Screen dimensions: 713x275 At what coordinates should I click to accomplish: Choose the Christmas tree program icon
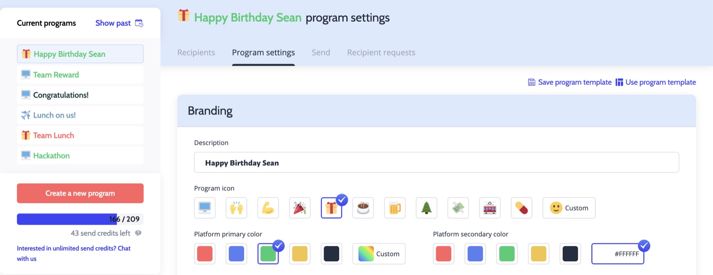point(426,208)
